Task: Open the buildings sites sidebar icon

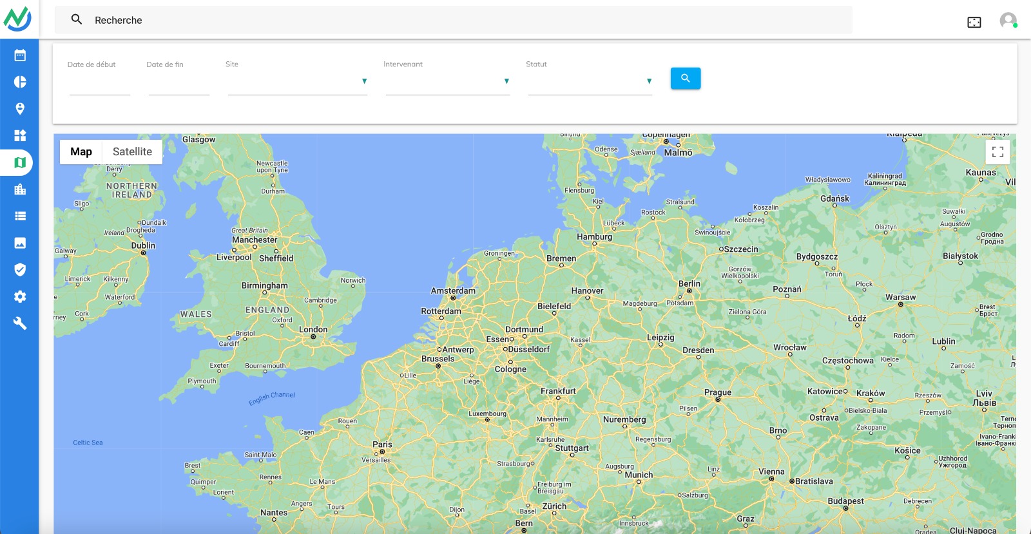Action: pos(20,189)
